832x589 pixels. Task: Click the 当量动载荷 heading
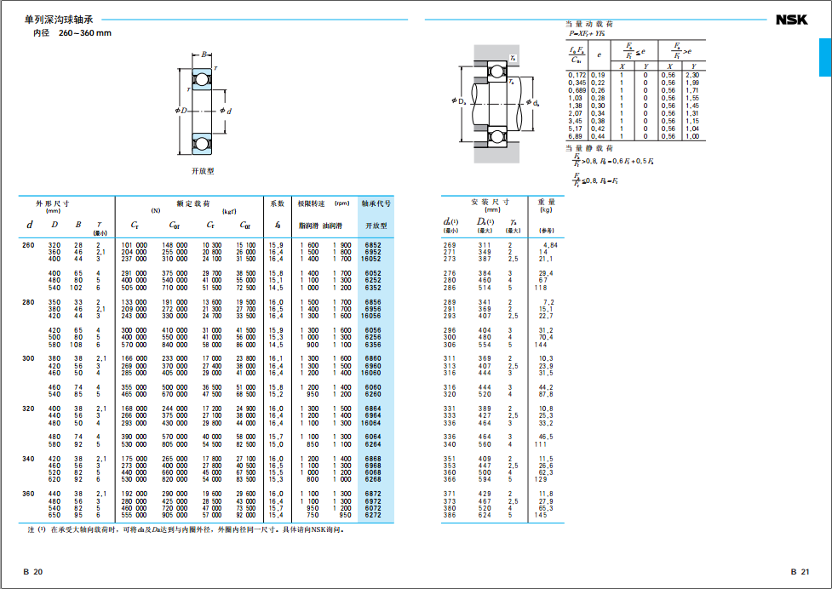(590, 24)
